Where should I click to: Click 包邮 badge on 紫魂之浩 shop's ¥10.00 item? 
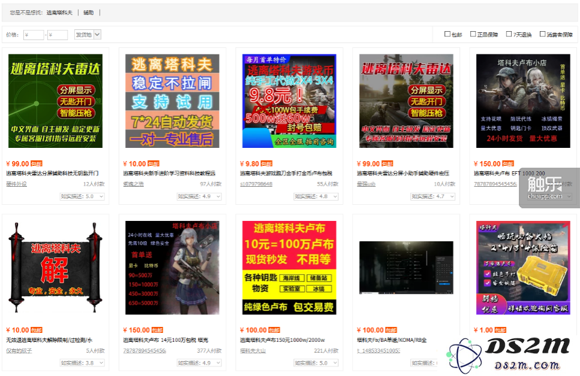click(154, 163)
